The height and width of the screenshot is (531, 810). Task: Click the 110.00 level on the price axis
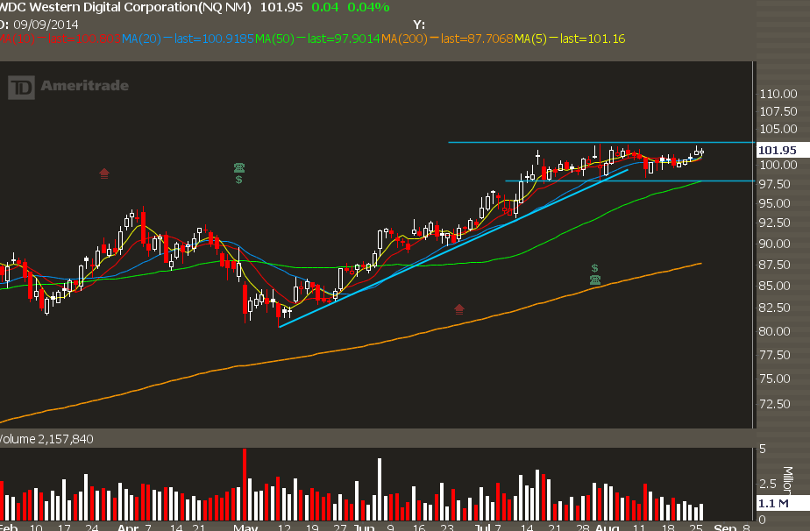point(778,94)
